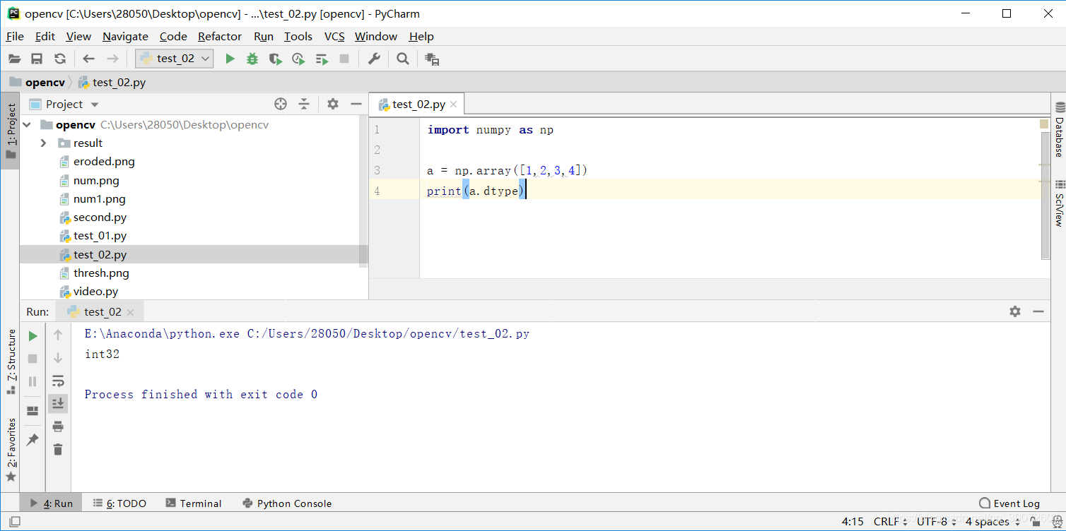Start debugging with the bug icon
Image resolution: width=1066 pixels, height=531 pixels.
click(x=252, y=59)
